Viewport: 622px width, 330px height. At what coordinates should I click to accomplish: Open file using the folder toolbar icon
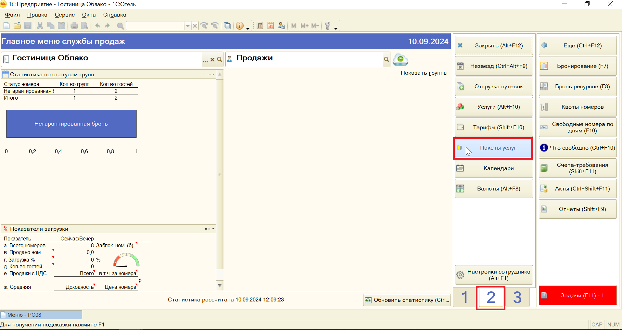(x=17, y=26)
